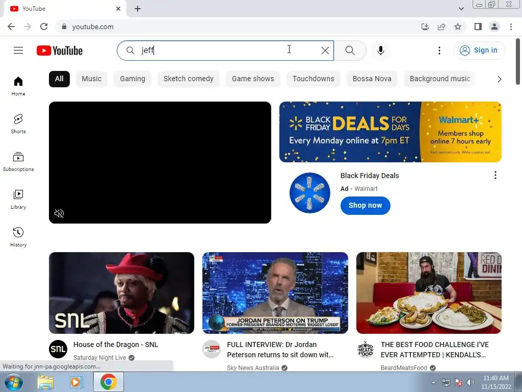Viewport: 522px width, 392px height.
Task: Open the Chrome profile avatar menu
Action: tap(494, 27)
